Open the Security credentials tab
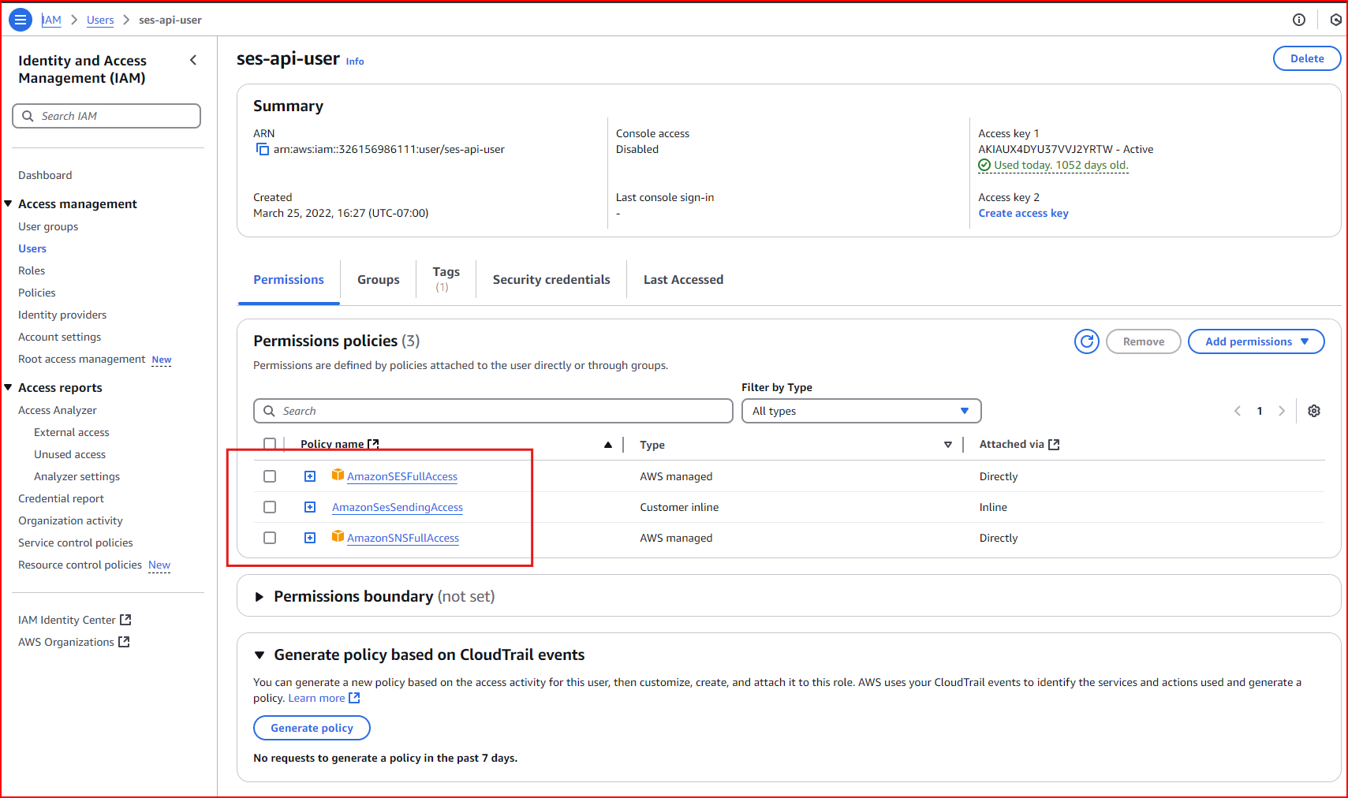Screen dimensions: 1348x798 [551, 280]
